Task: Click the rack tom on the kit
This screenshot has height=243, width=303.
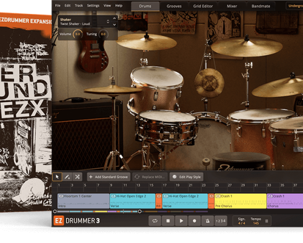Action: click(156, 89)
